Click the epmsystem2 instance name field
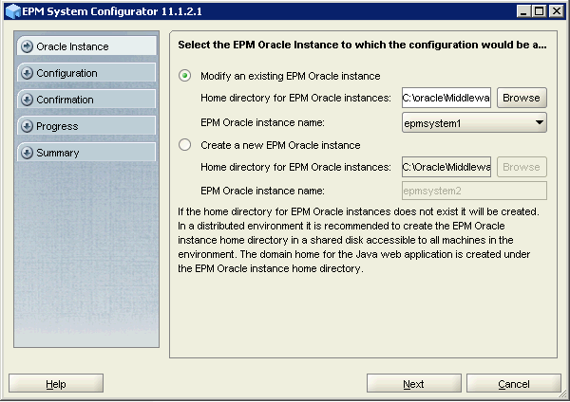The width and height of the screenshot is (570, 402). 474,192
